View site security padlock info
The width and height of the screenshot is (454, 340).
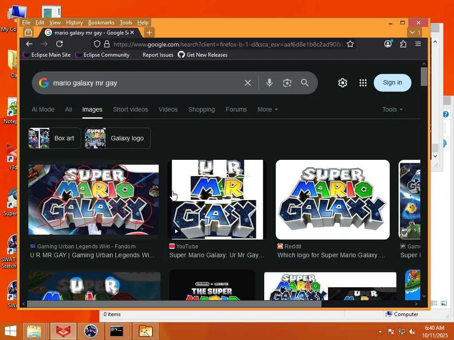[107, 44]
